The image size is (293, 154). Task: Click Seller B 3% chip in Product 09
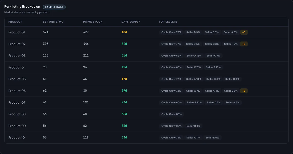193,126
